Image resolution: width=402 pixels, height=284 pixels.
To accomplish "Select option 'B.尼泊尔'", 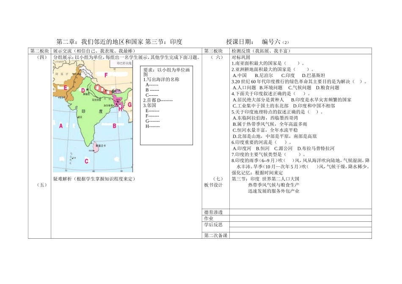I will click(x=264, y=75).
